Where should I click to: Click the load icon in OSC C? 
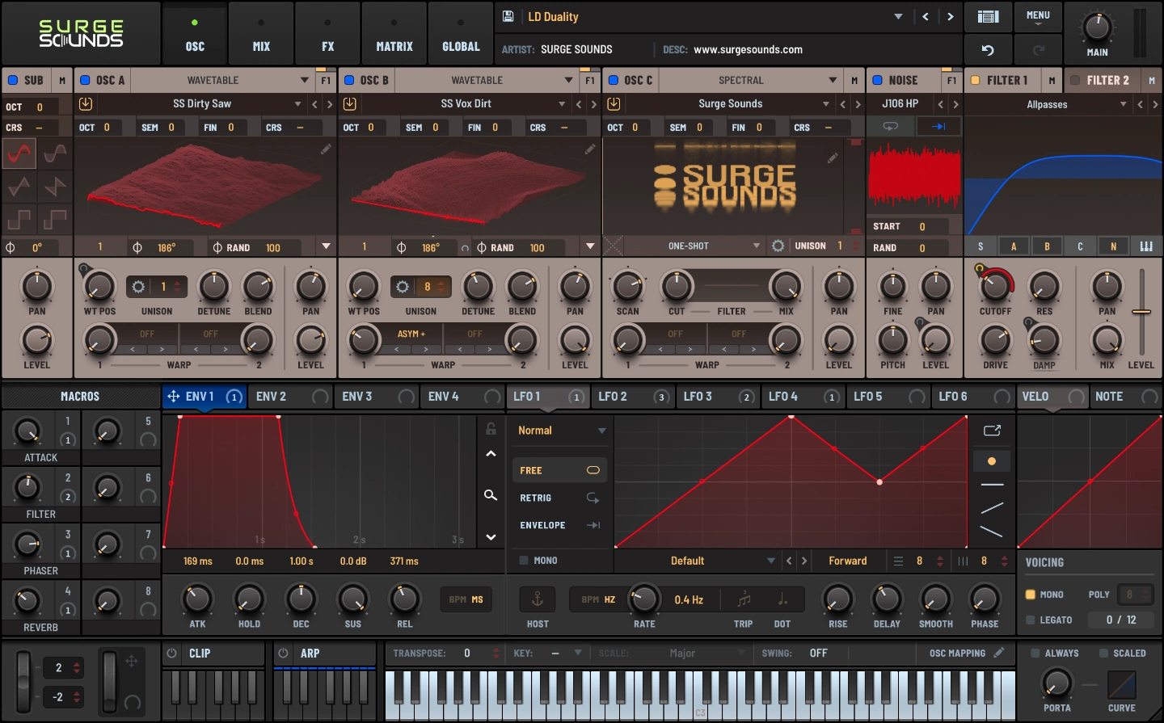click(x=614, y=103)
